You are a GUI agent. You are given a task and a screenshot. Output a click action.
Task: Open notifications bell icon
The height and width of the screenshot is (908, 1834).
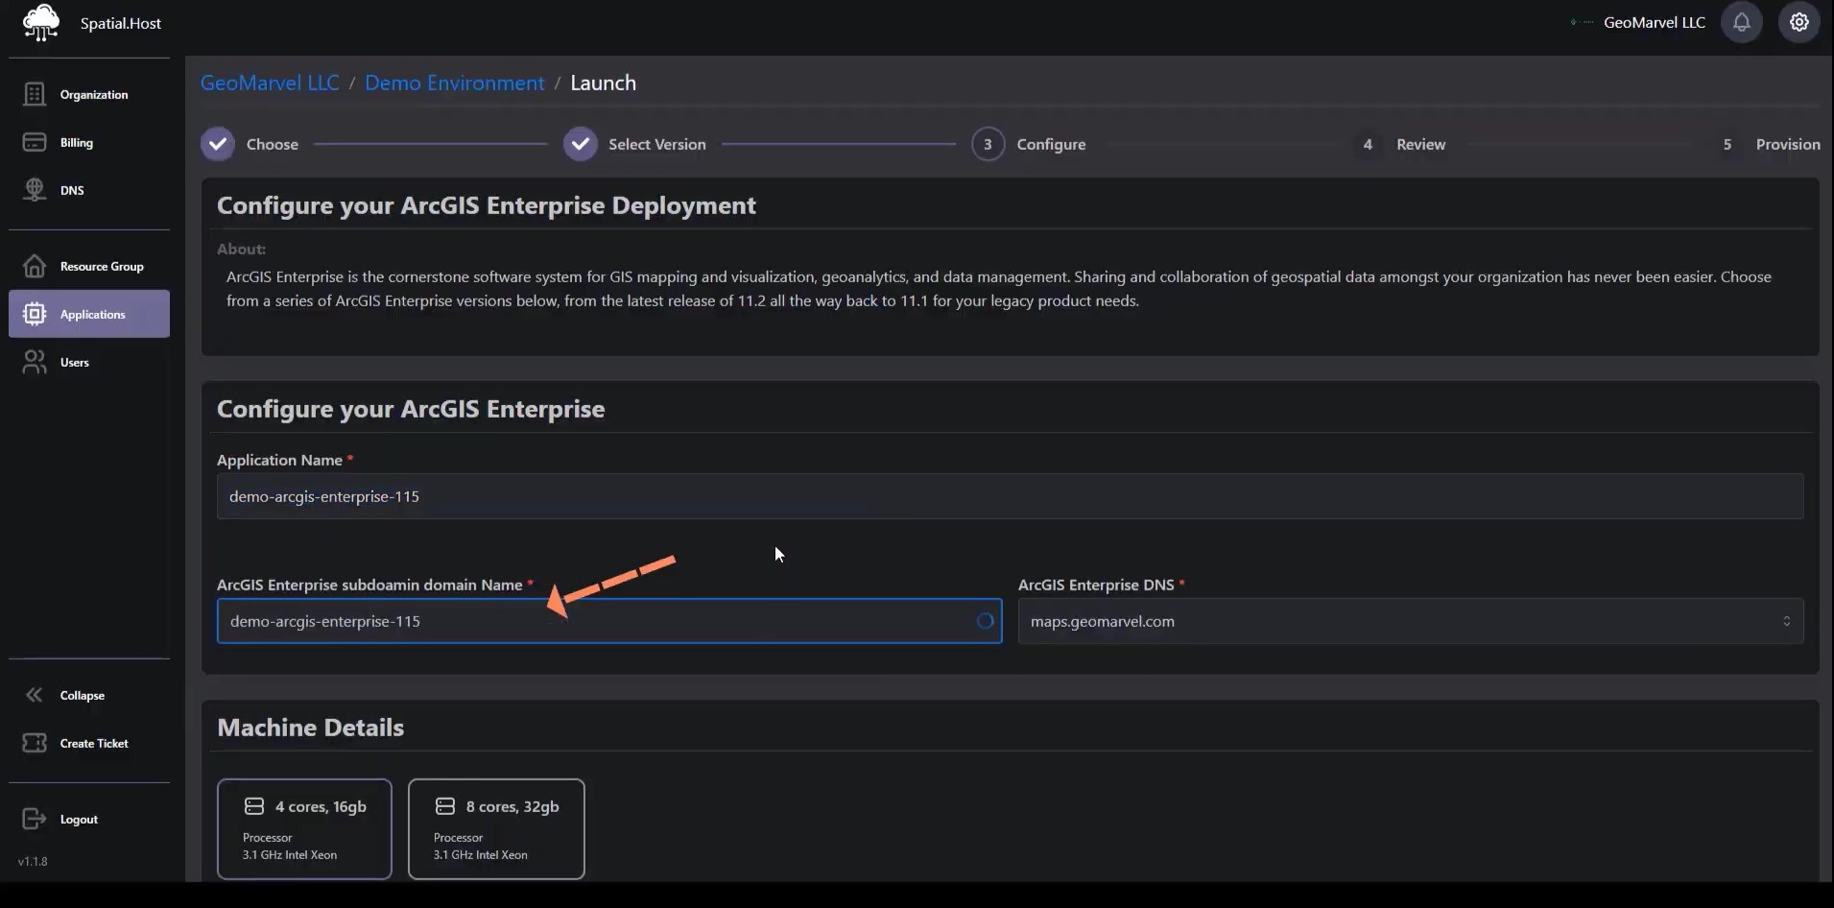[1741, 22]
